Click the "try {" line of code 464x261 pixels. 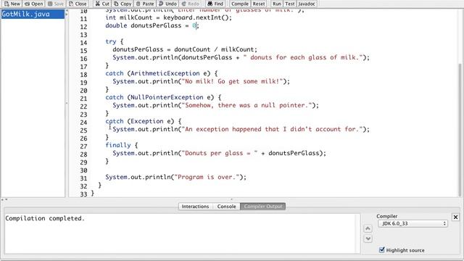coord(115,41)
